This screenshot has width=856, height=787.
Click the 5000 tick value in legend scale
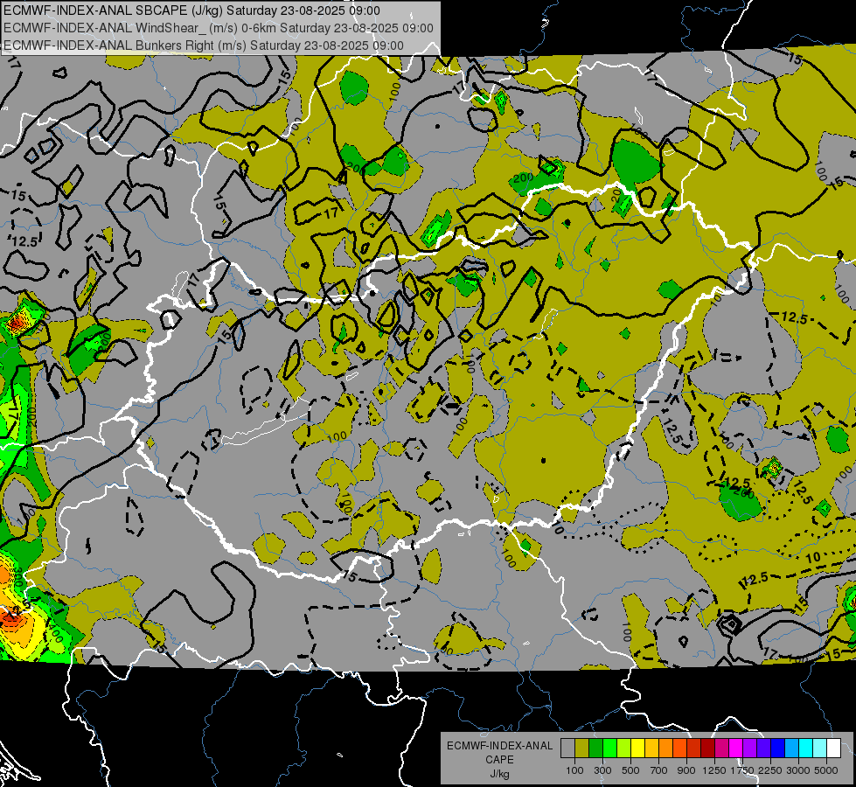point(826,770)
